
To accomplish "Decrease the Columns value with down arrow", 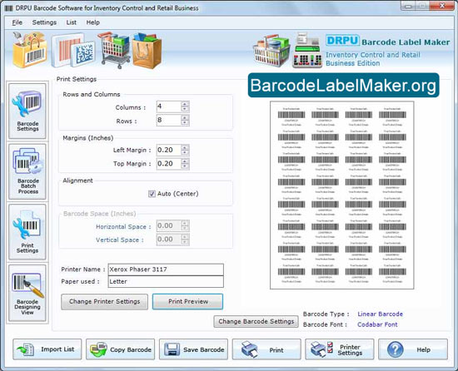I will pos(185,109).
